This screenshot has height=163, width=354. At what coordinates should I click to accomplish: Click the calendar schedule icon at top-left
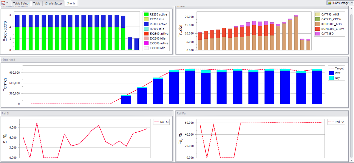click(x=3, y=3)
